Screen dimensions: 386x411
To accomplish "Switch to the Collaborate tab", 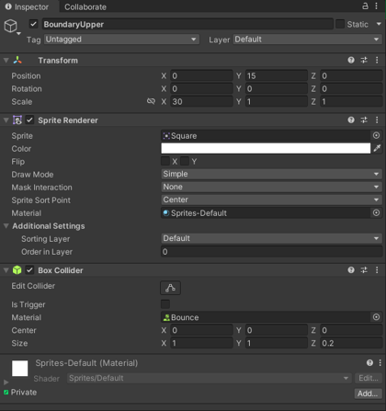I will [85, 6].
